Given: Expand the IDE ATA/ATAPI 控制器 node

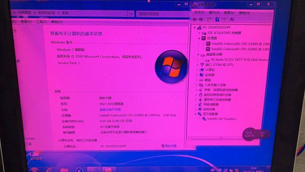Looking at the screenshot, I should pyautogui.click(x=199, y=33).
